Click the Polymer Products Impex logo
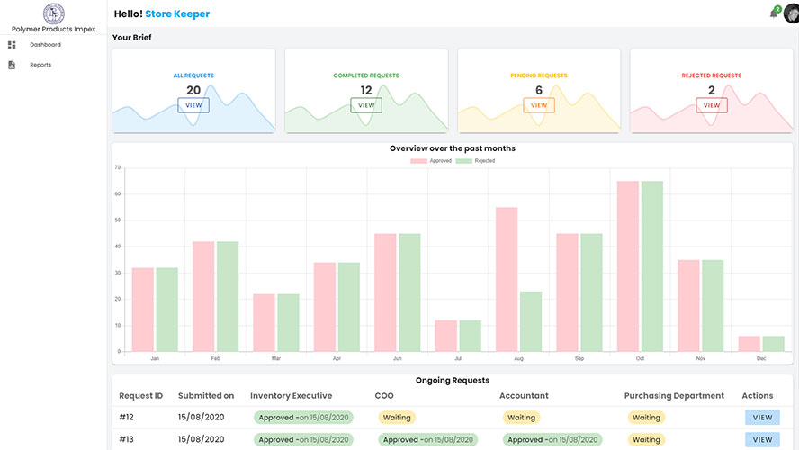The image size is (799, 450). [x=53, y=13]
